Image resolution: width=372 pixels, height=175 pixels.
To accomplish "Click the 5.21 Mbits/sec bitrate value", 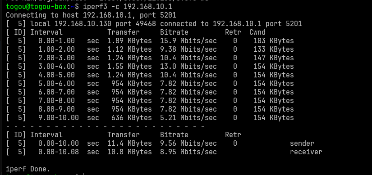I will coord(188,118).
